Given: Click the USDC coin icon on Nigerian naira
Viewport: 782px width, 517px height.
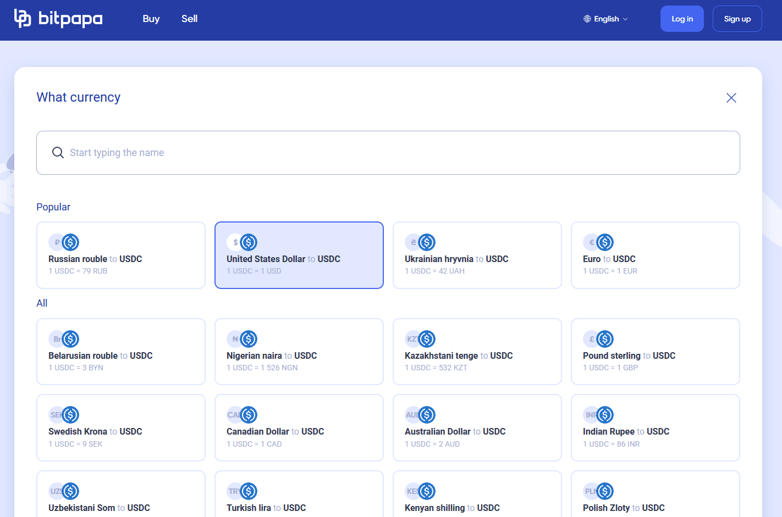Looking at the screenshot, I should tap(249, 339).
